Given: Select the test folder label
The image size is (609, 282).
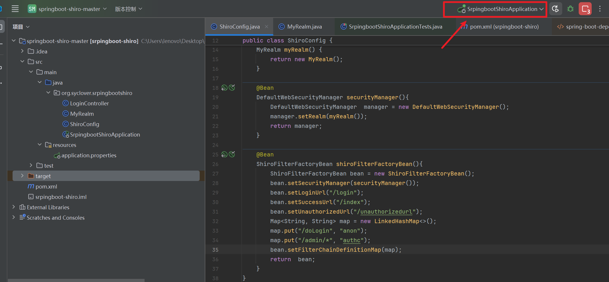Looking at the screenshot, I should coord(49,166).
